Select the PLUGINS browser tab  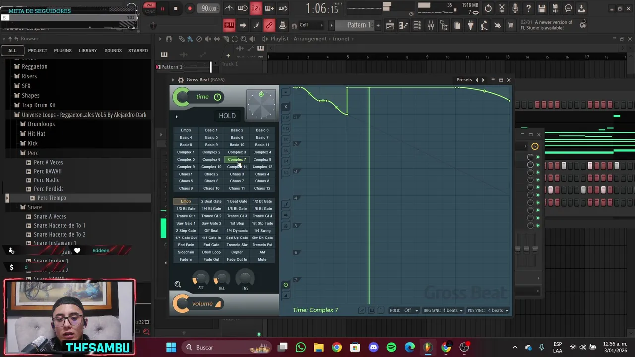pyautogui.click(x=63, y=50)
